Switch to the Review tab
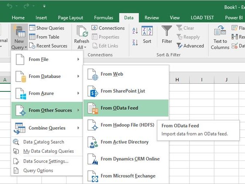Image resolution: width=245 pixels, height=184 pixels. [x=152, y=18]
